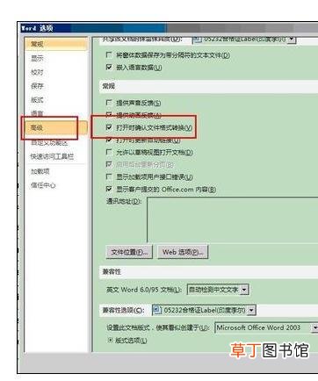The image size is (318, 381).
Task: Select the 显示 options category
Action: 38,58
